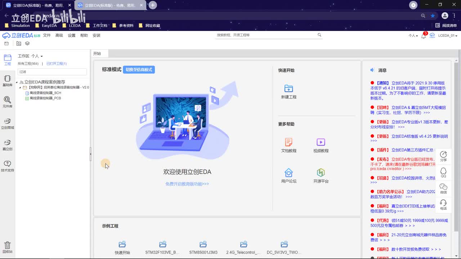Open the 【通知】 news about client version
This screenshot has width=461, height=259.
[x=409, y=90]
